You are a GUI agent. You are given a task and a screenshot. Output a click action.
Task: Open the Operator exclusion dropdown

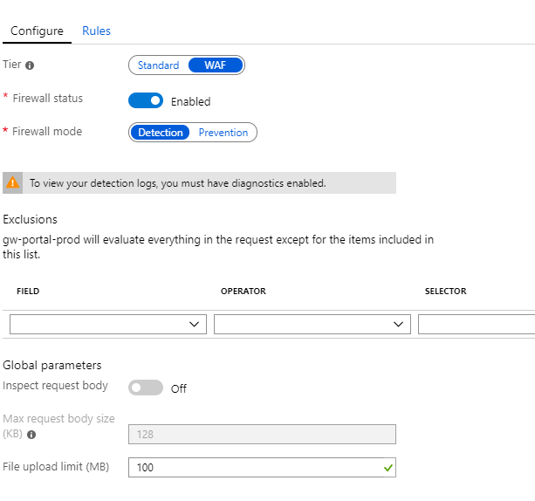[312, 324]
